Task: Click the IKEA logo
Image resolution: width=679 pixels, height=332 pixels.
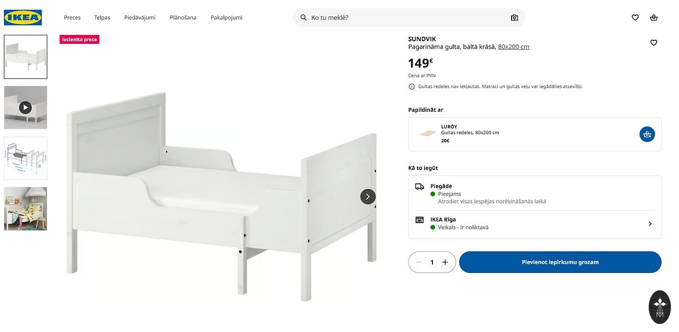Action: point(23,17)
